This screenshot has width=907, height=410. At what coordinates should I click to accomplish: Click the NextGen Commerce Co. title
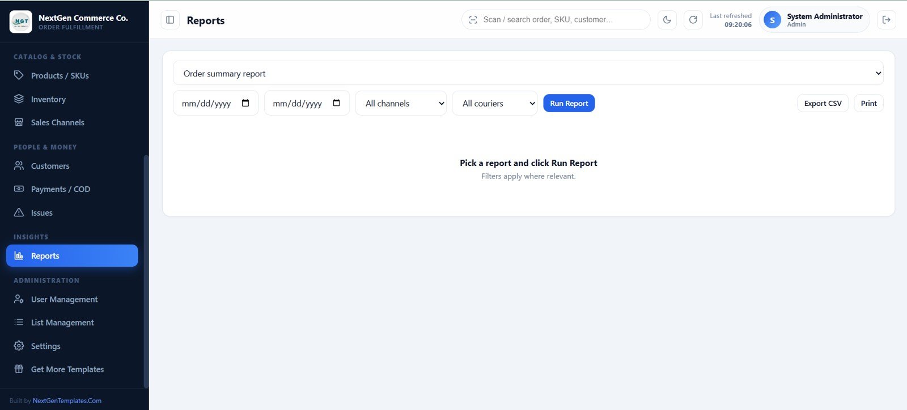tap(83, 18)
